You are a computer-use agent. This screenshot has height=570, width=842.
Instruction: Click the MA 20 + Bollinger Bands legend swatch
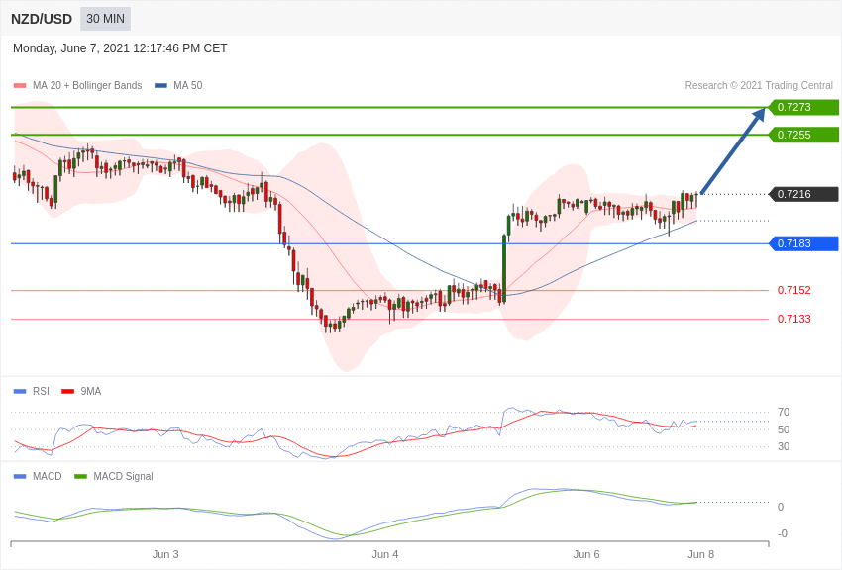(20, 85)
